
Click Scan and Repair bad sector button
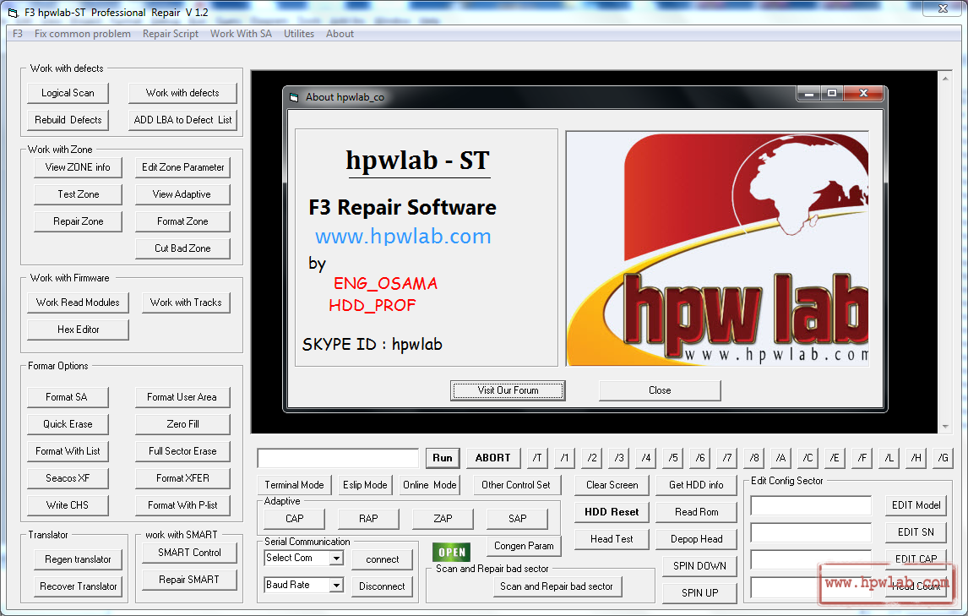click(x=557, y=586)
